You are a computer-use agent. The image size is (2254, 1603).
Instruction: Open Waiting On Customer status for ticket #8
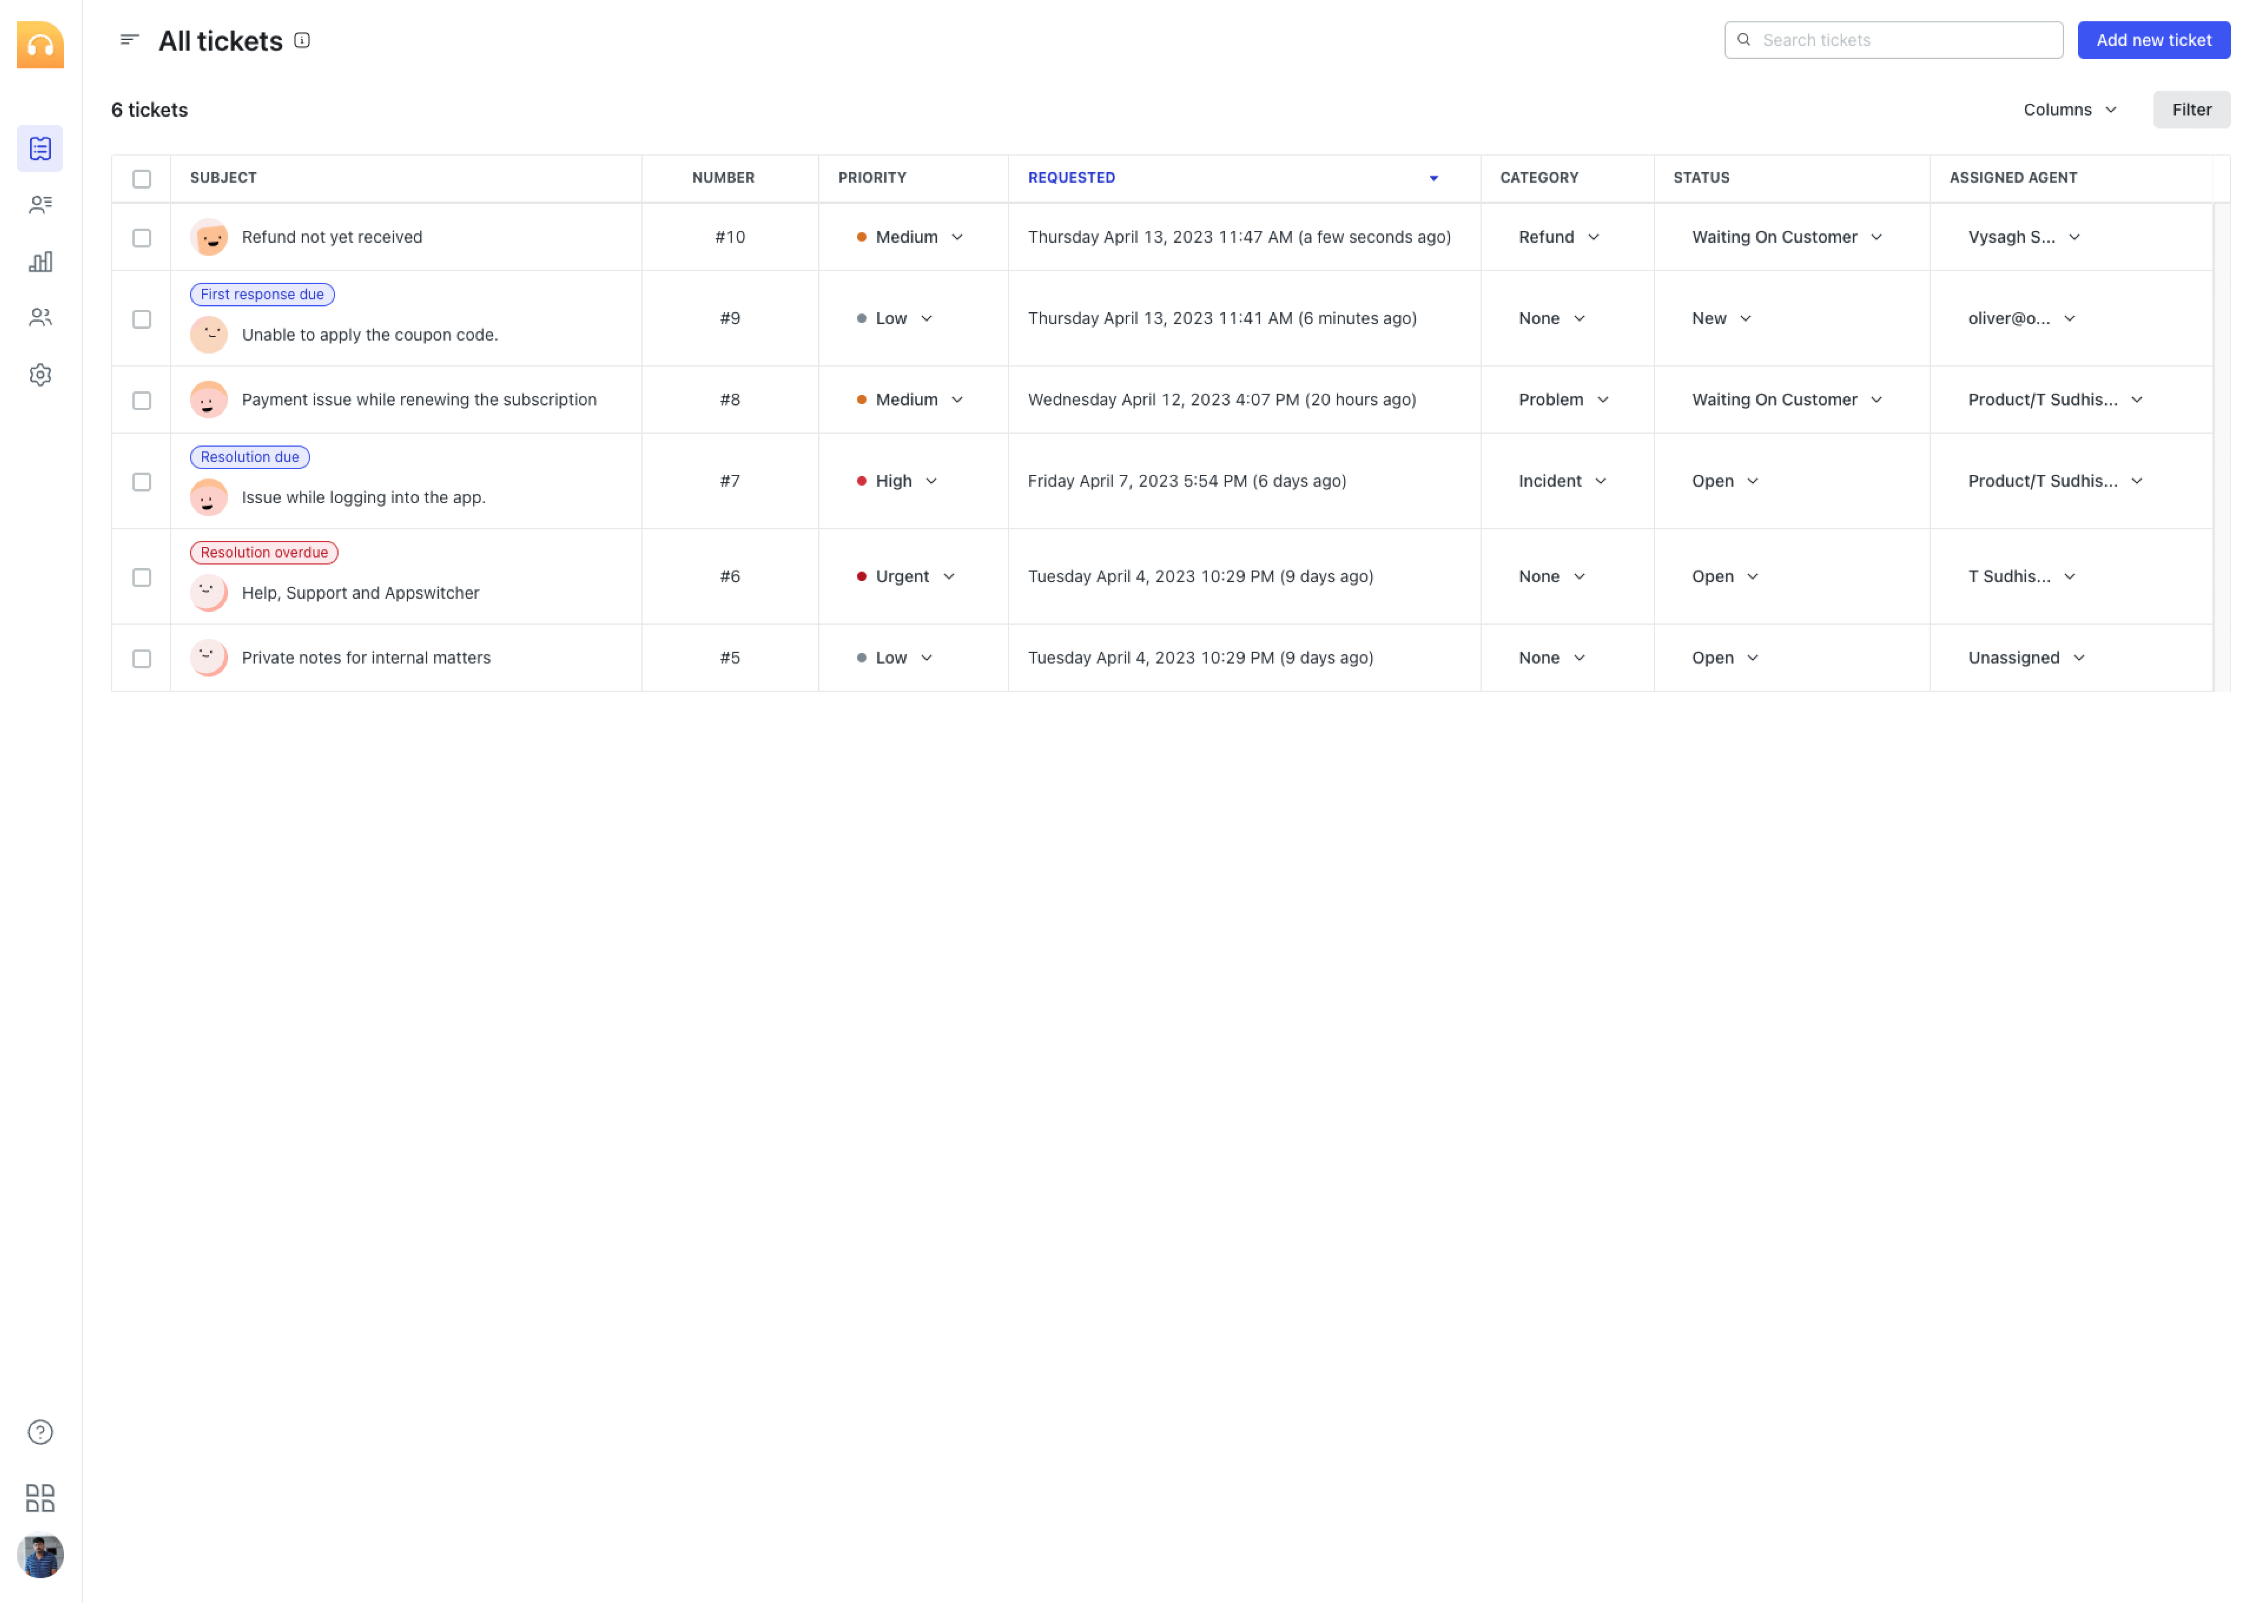(1787, 400)
